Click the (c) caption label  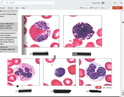17,91
